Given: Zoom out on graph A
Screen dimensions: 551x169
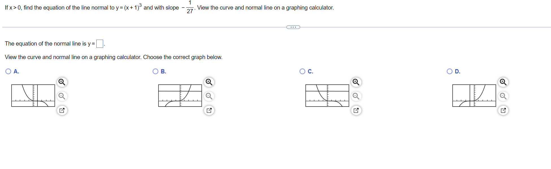Looking at the screenshot, I should [x=62, y=96].
